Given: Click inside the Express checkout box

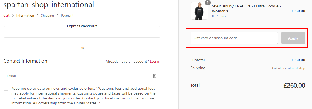Looking at the screenshot, I should (x=82, y=33).
